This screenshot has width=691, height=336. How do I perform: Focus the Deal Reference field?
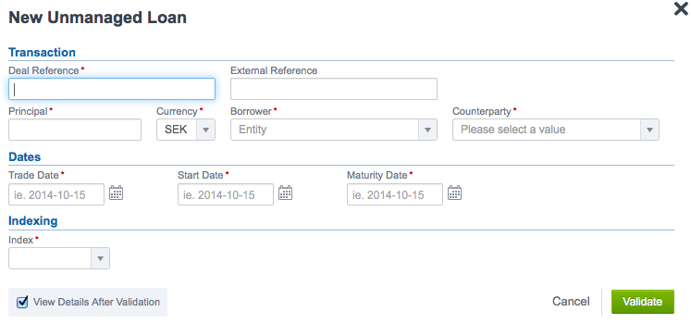[112, 89]
